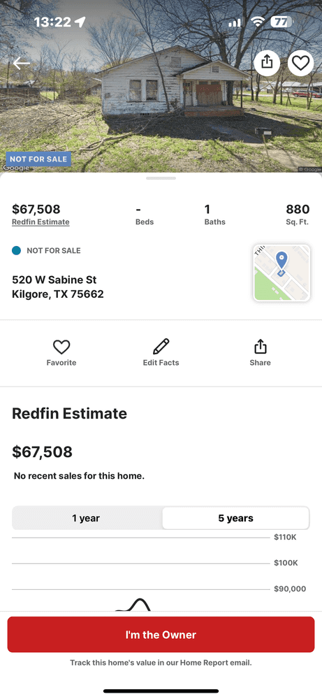This screenshot has width=322, height=699.
Task: Tap the heart icon over the photo
Action: coord(300,63)
